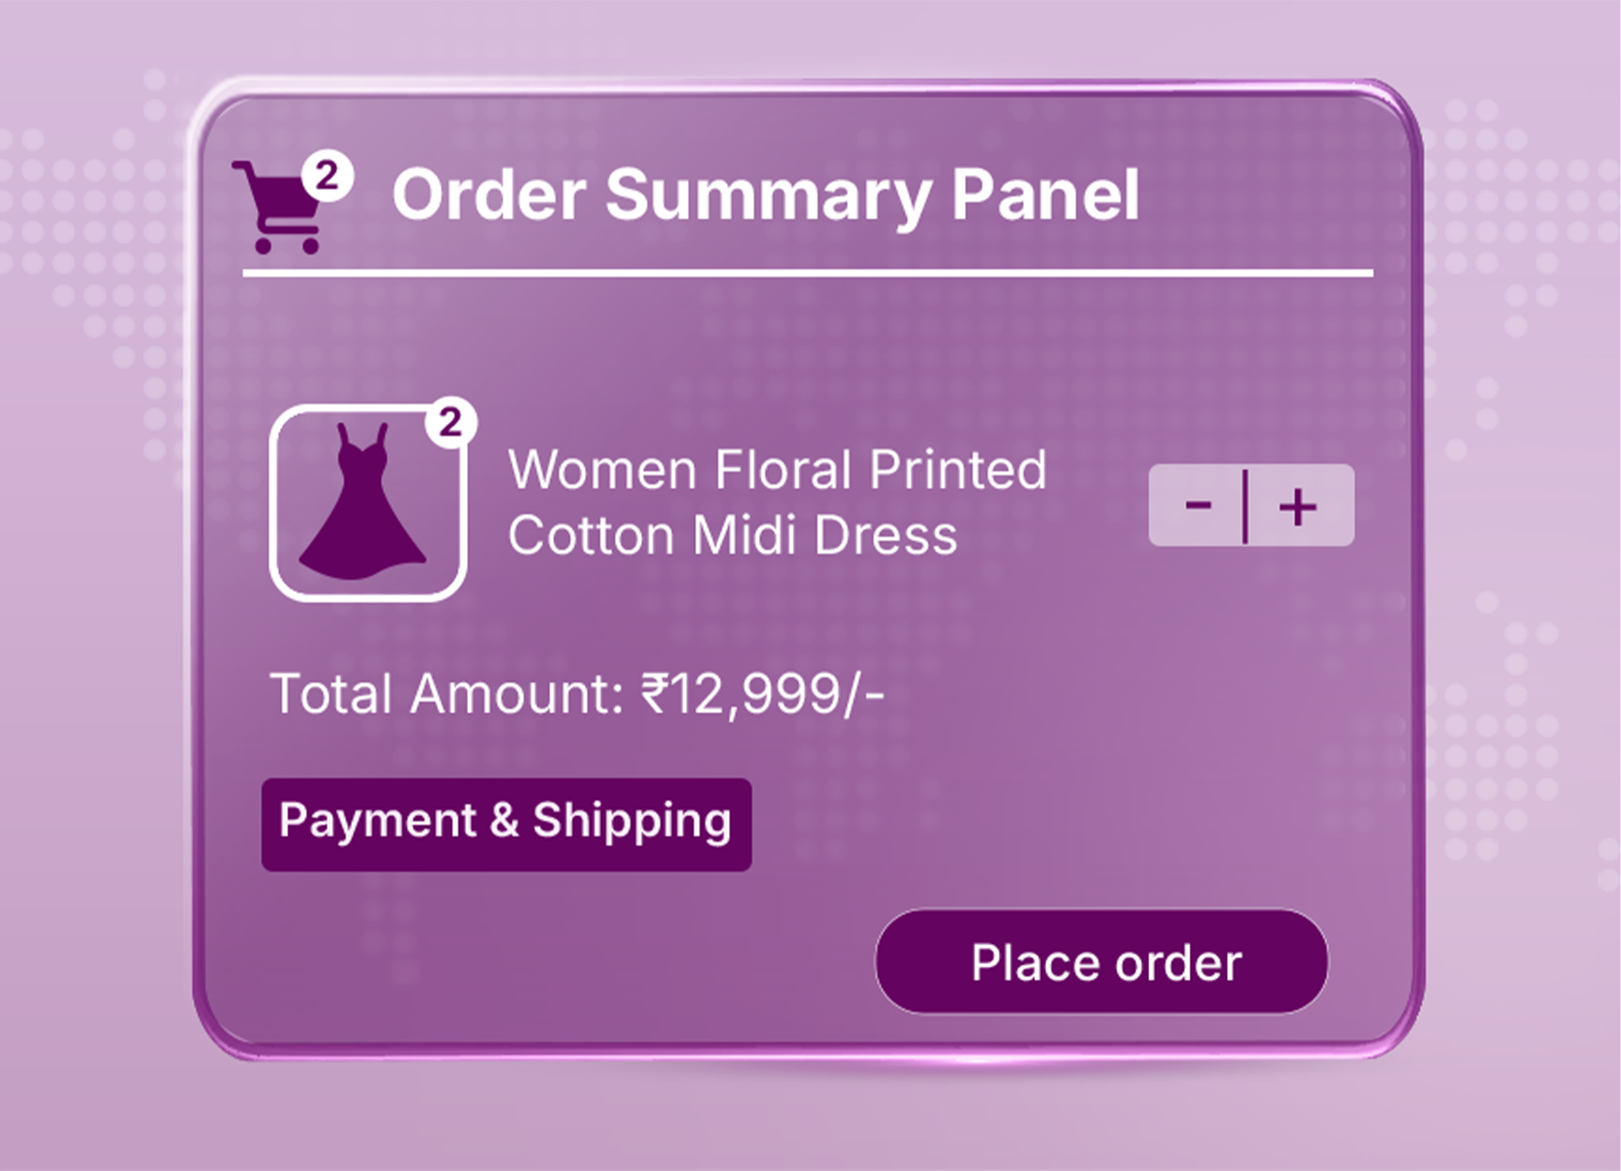This screenshot has width=1621, height=1171.
Task: Click the cart item count badge
Action: tap(327, 175)
